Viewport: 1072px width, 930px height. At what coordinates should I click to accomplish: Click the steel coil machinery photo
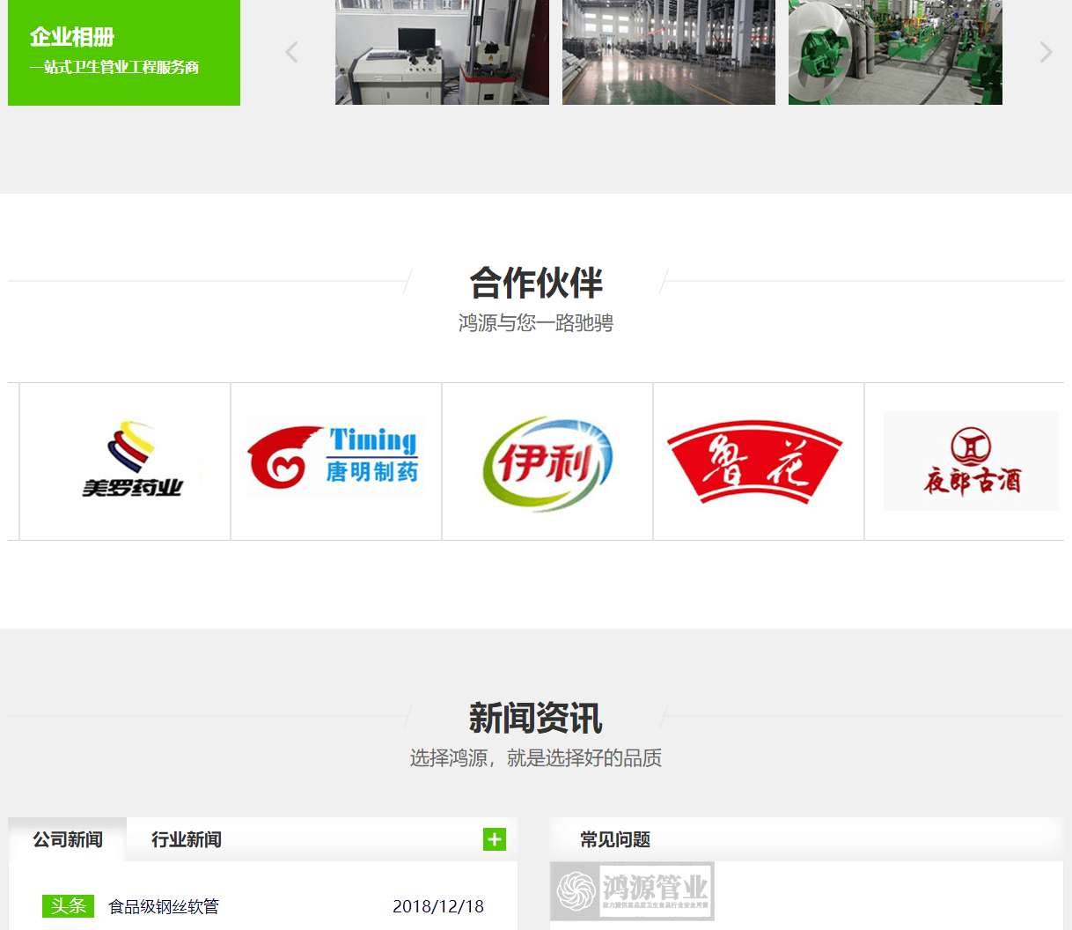click(895, 52)
